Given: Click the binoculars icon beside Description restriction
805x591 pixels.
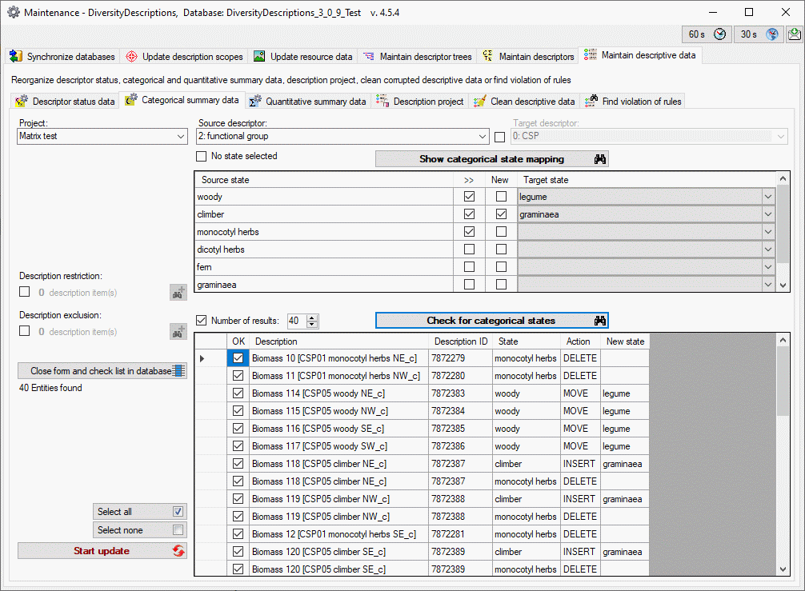Looking at the screenshot, I should pyautogui.click(x=178, y=293).
